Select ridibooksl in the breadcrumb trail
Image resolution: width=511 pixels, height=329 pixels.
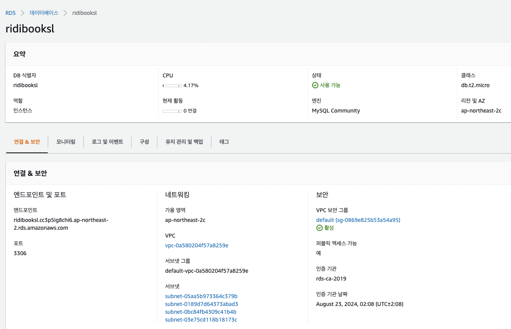point(85,13)
